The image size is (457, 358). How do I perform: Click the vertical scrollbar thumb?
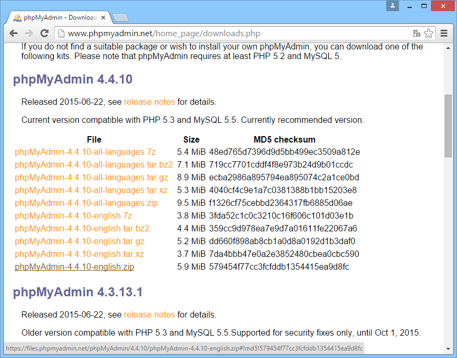448,126
